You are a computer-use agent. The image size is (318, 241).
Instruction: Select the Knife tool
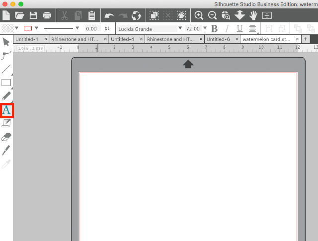point(6,151)
